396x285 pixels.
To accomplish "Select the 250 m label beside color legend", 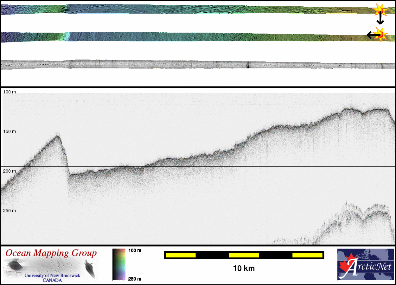I will tap(135, 279).
